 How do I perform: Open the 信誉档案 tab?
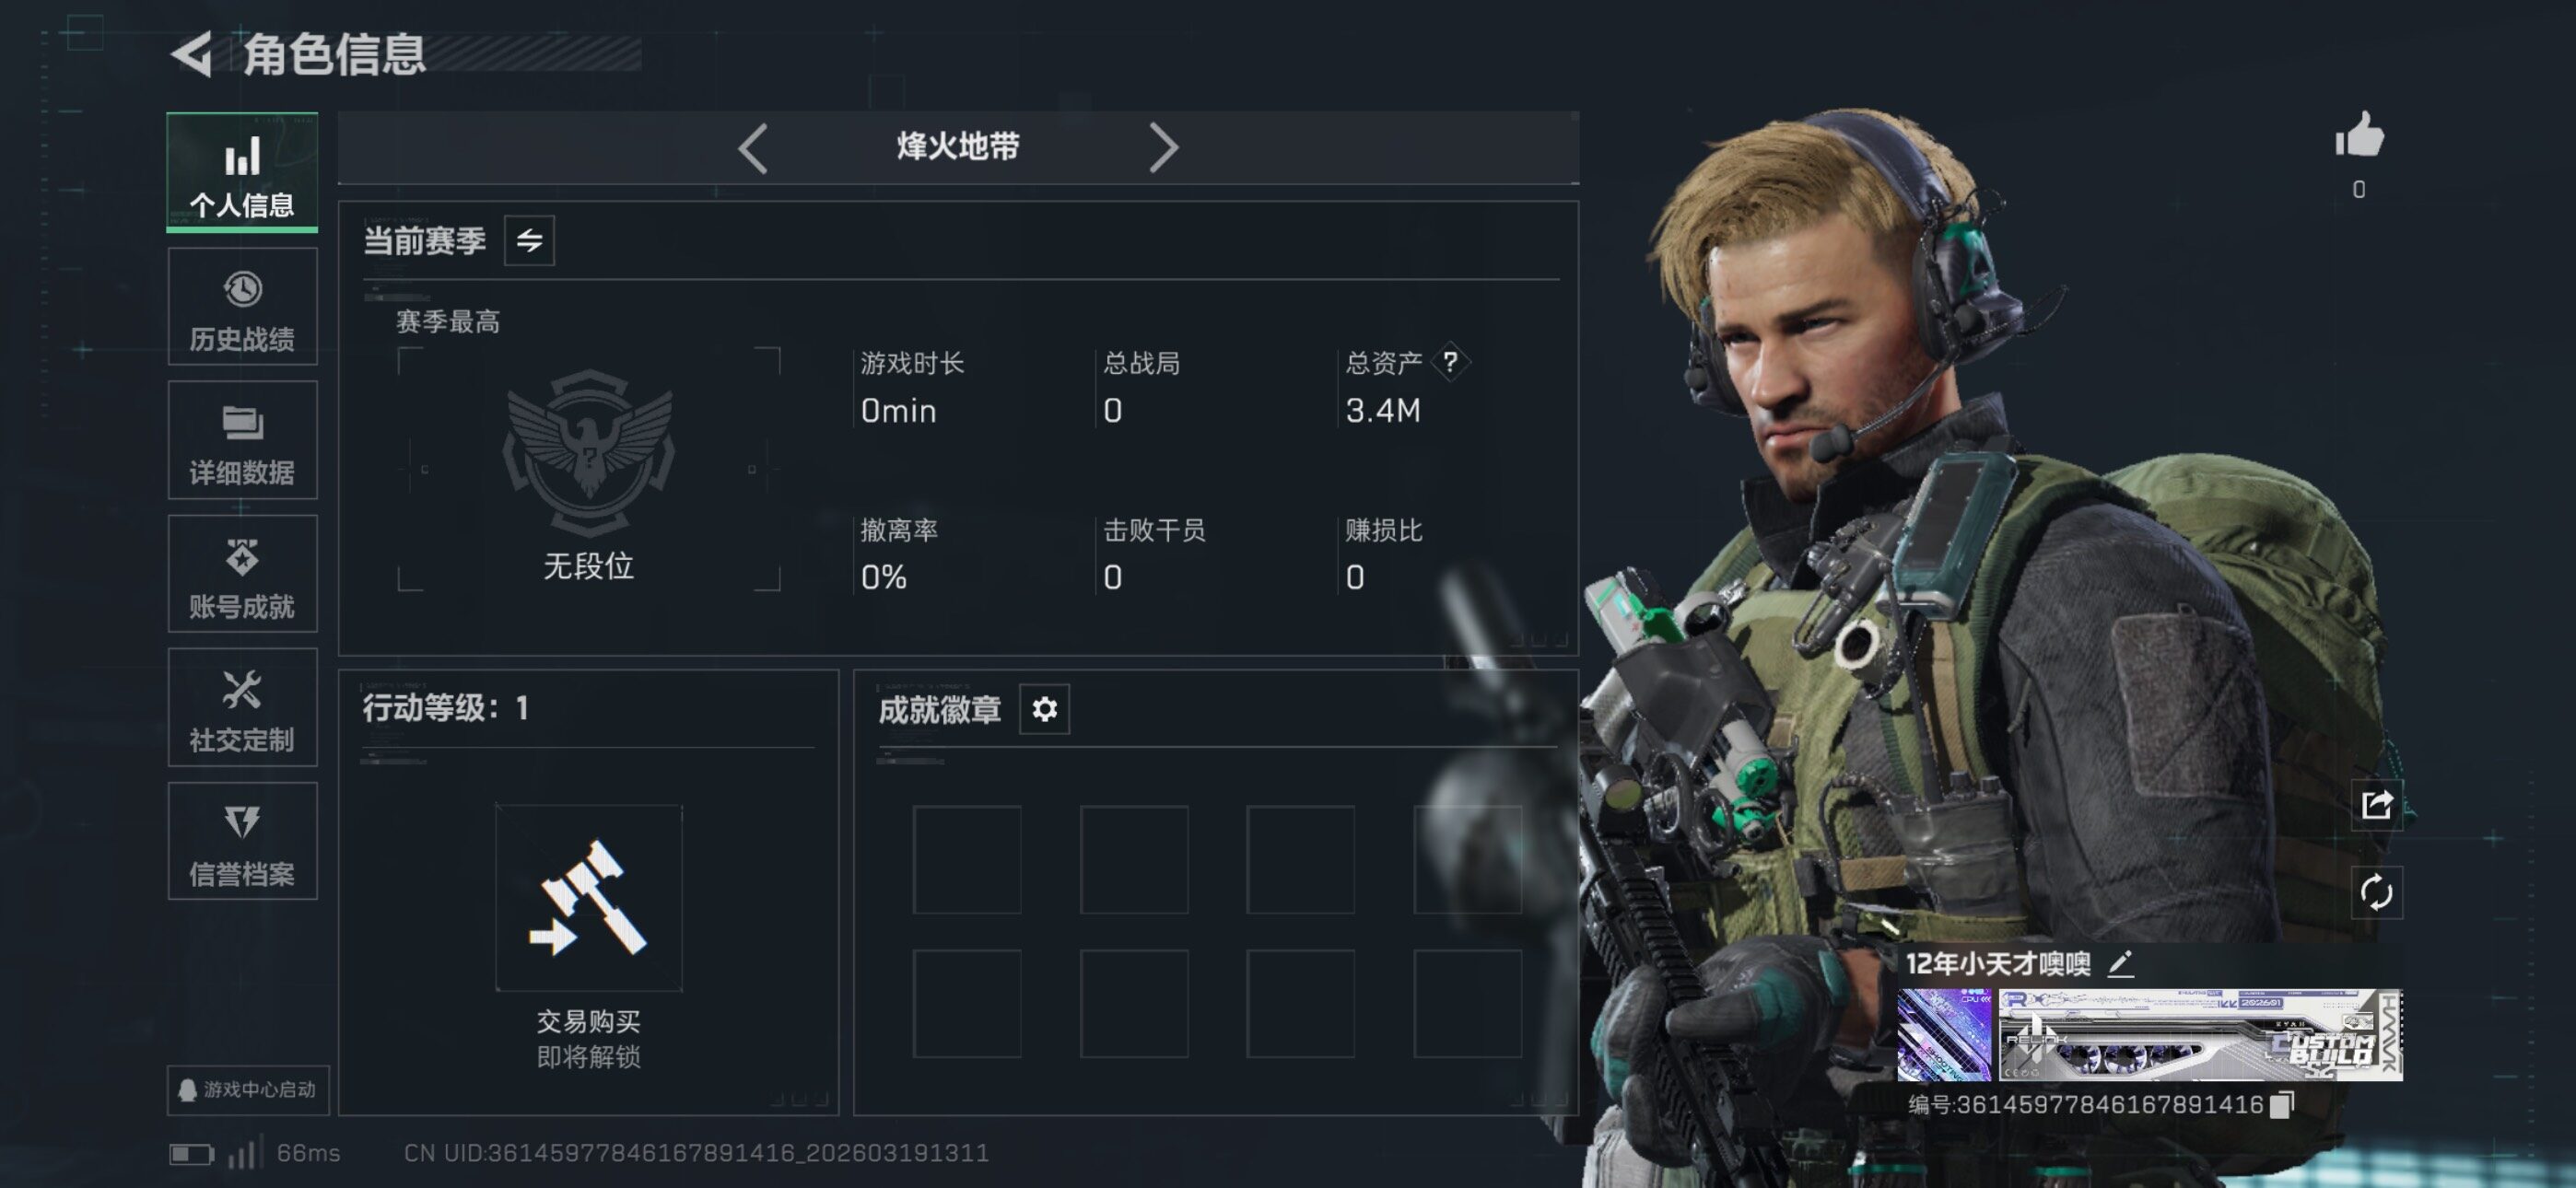click(242, 841)
